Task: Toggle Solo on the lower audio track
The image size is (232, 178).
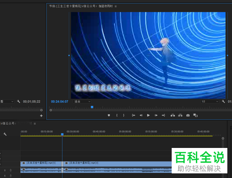Action: (x=5, y=176)
